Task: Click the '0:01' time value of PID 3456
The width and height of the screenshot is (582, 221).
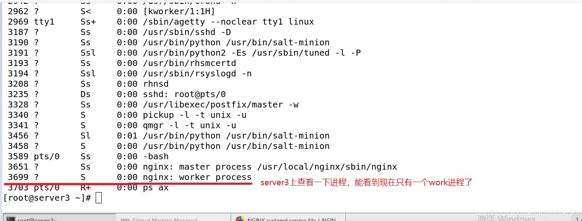Action: 127,136
